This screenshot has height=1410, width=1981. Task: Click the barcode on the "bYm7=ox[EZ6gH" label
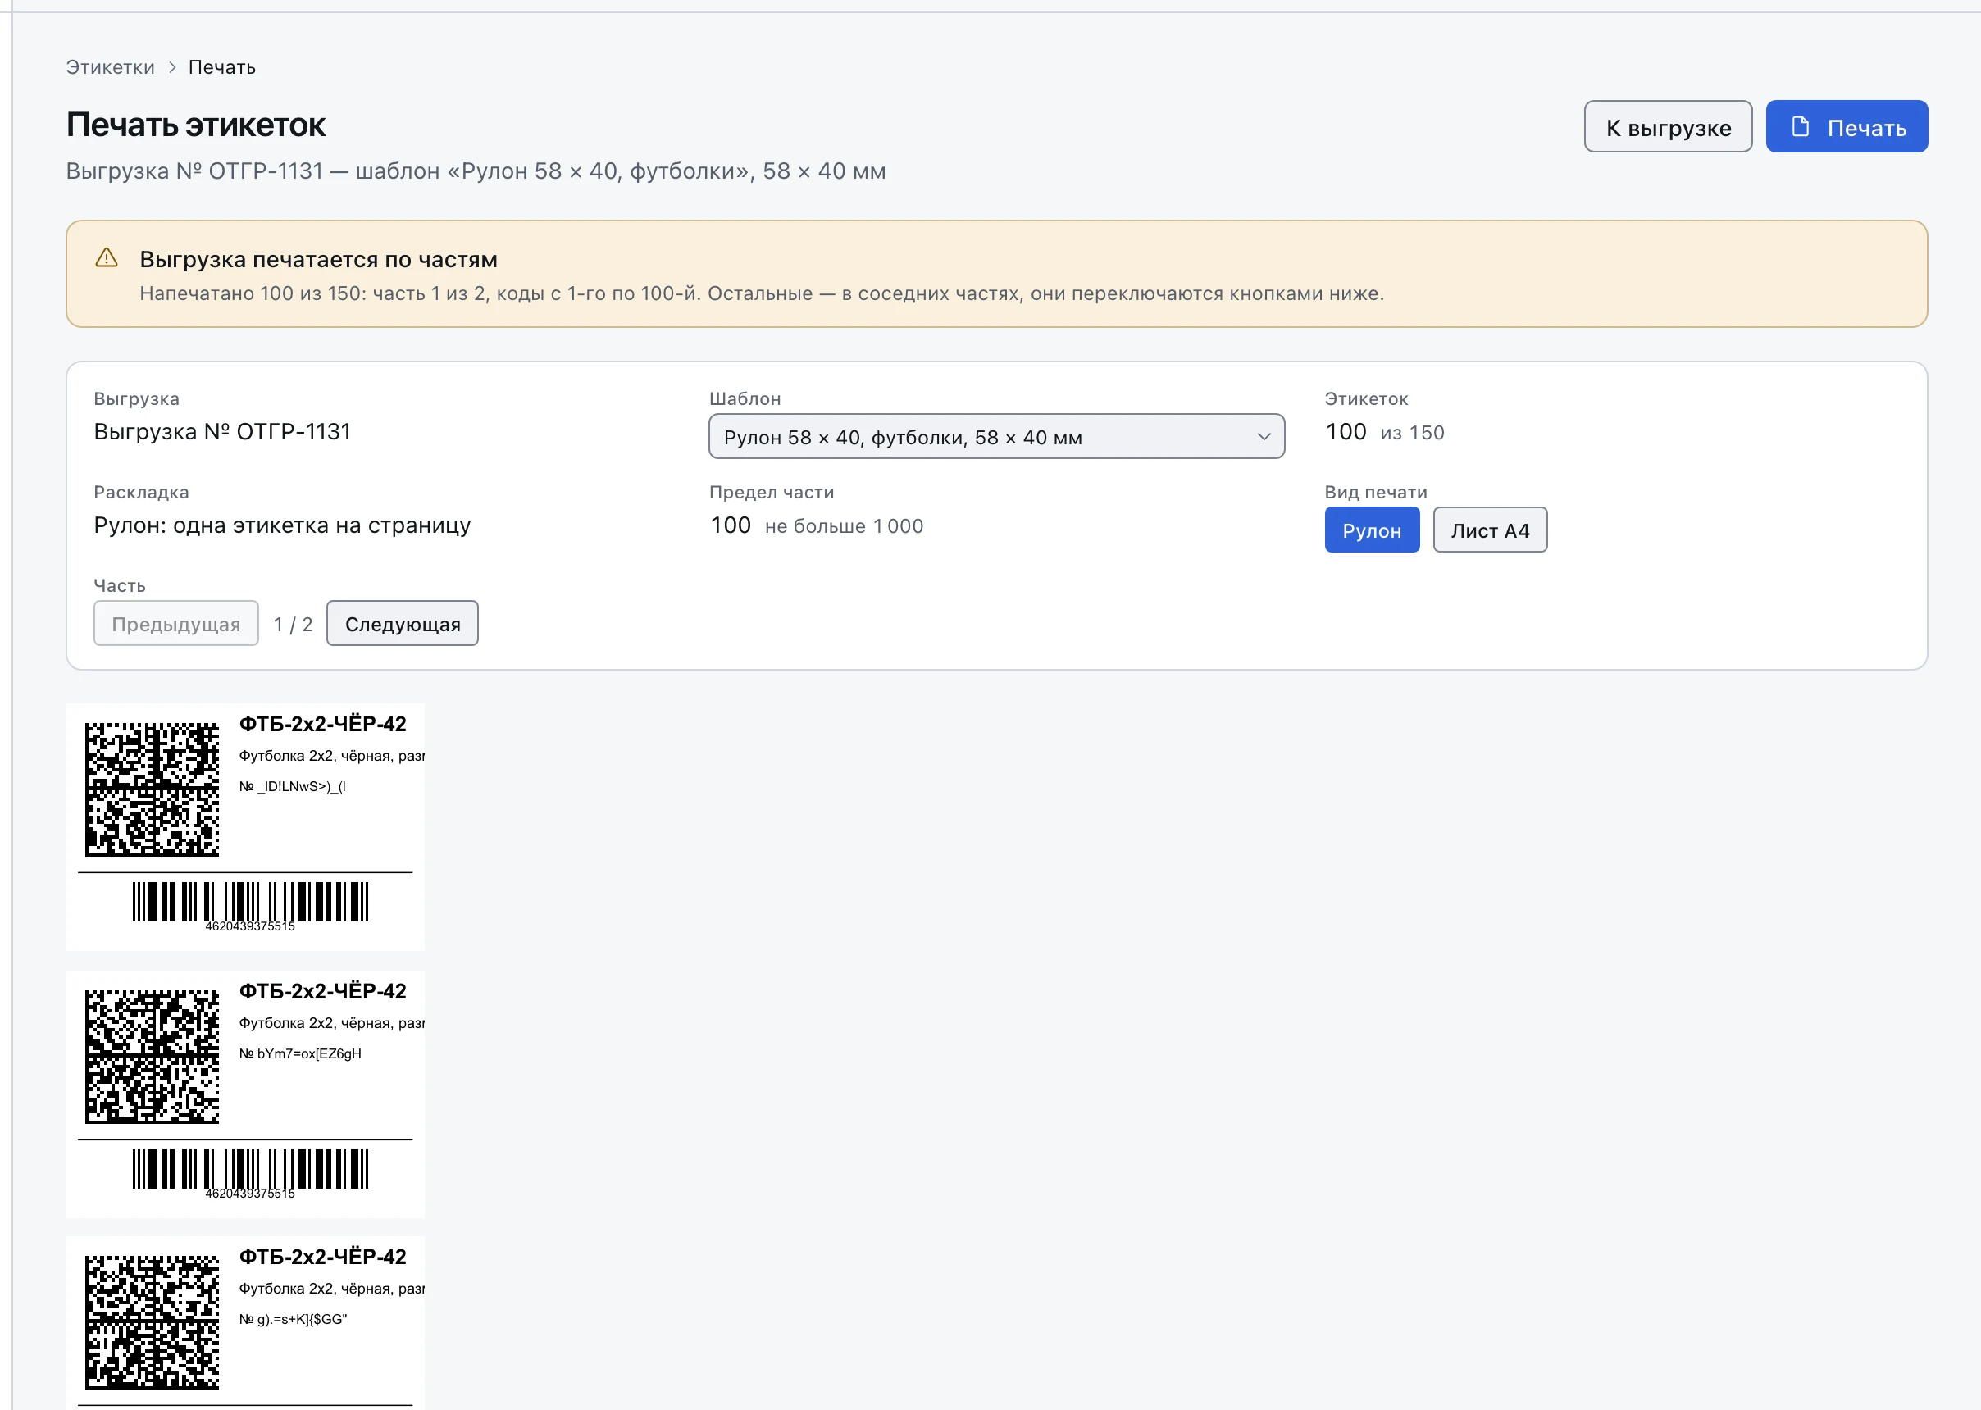pyautogui.click(x=250, y=1174)
